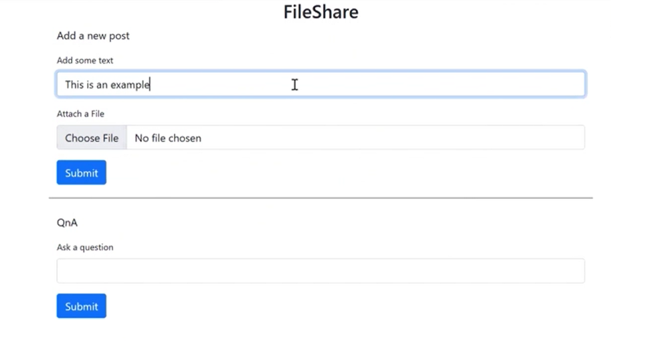Viewport: 647px width, 362px height.
Task: Click blank area right of 'No file chosen'
Action: [x=401, y=138]
